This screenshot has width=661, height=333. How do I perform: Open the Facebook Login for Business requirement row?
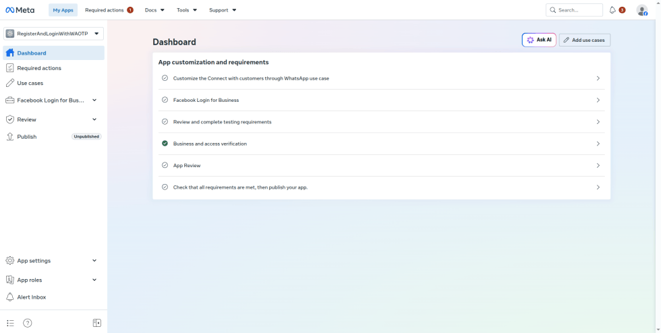pyautogui.click(x=382, y=100)
